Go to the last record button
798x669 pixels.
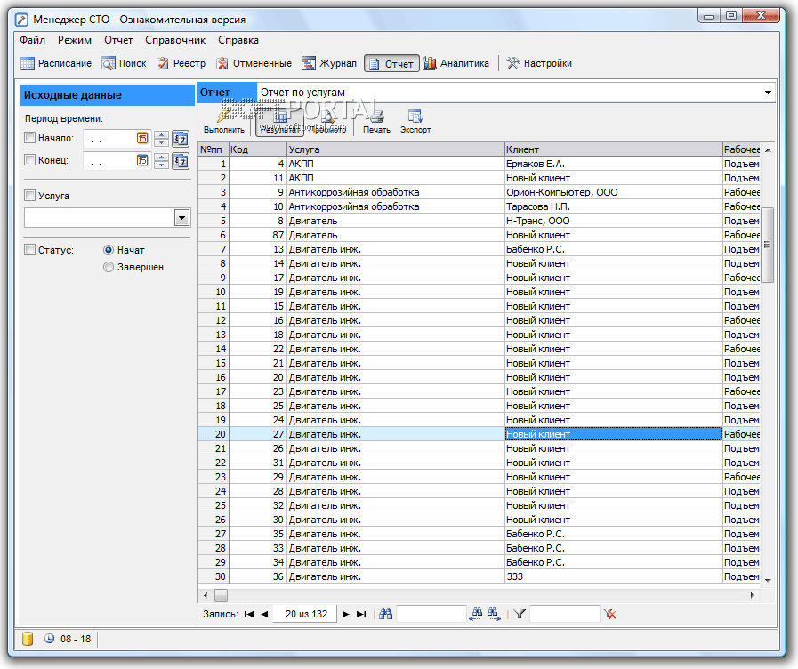click(360, 614)
